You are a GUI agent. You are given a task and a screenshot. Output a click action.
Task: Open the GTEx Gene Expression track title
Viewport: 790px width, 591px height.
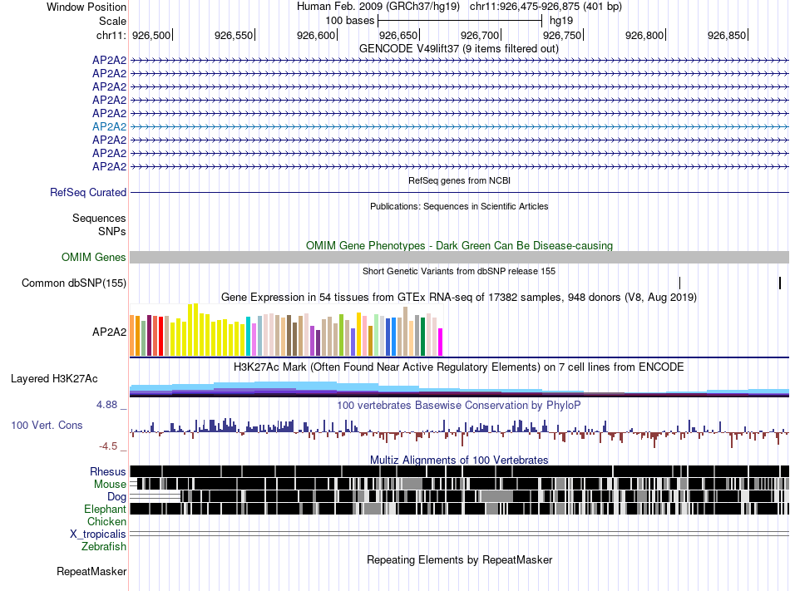click(x=458, y=298)
